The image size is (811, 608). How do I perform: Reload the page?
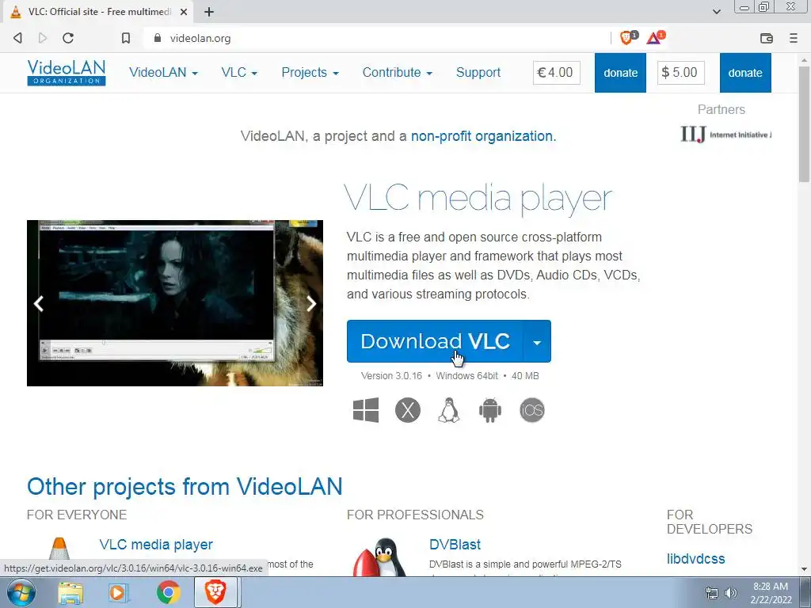(68, 38)
